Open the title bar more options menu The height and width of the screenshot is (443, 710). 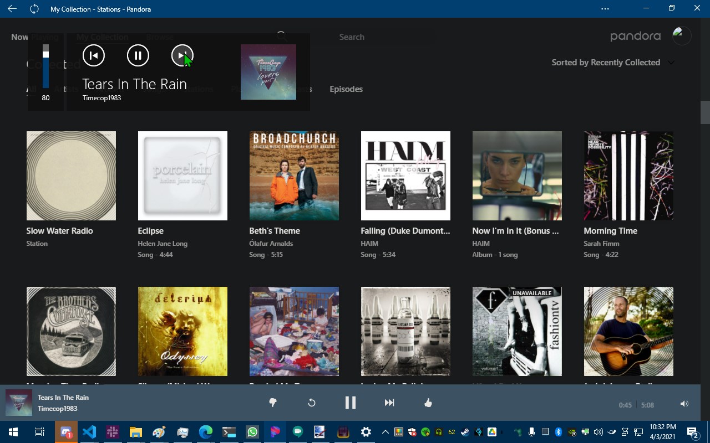tap(605, 9)
